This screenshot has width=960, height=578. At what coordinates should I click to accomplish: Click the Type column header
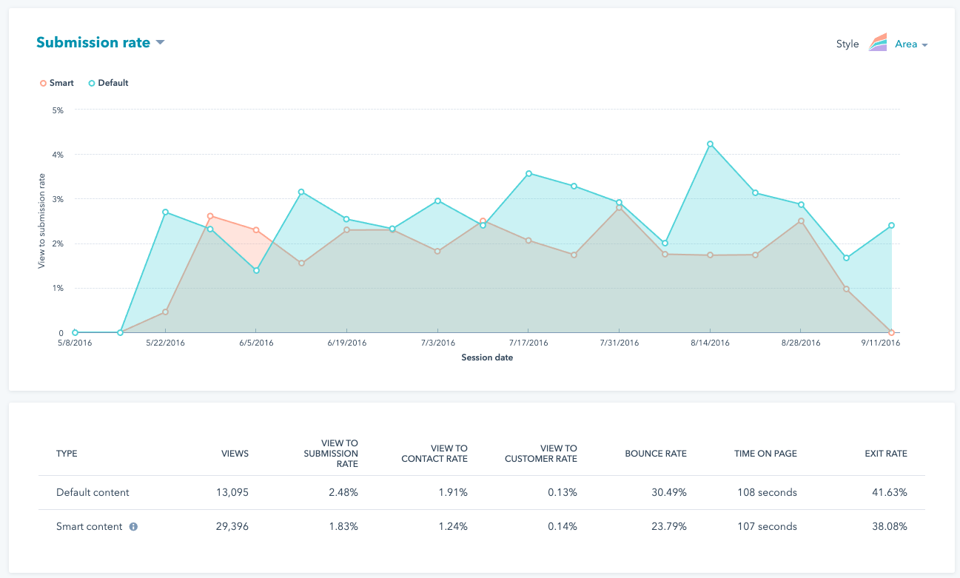(67, 454)
